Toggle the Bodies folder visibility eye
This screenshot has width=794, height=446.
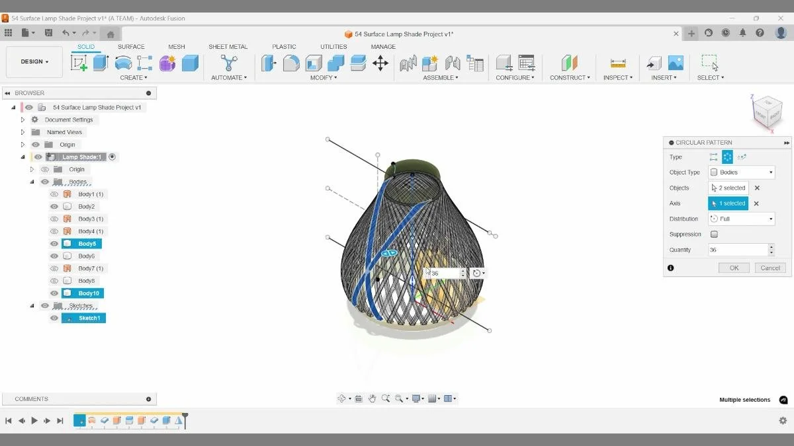tap(45, 182)
